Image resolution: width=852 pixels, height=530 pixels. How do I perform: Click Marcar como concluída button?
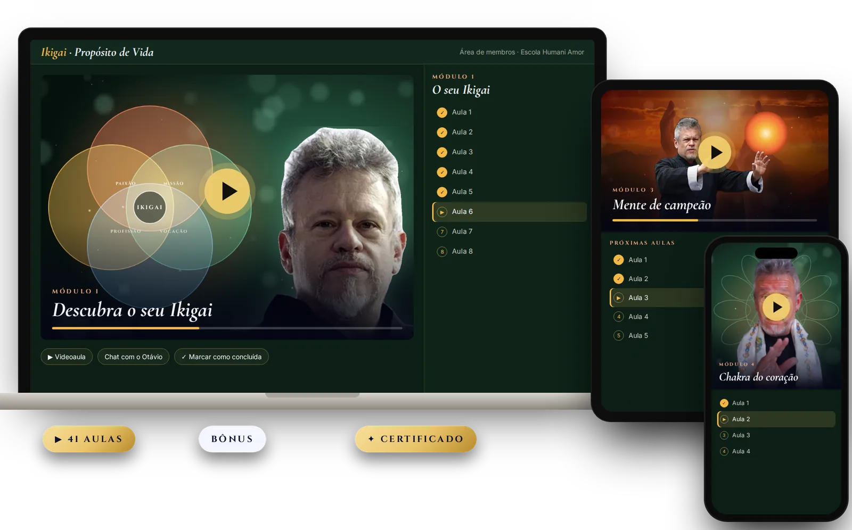[x=222, y=357]
